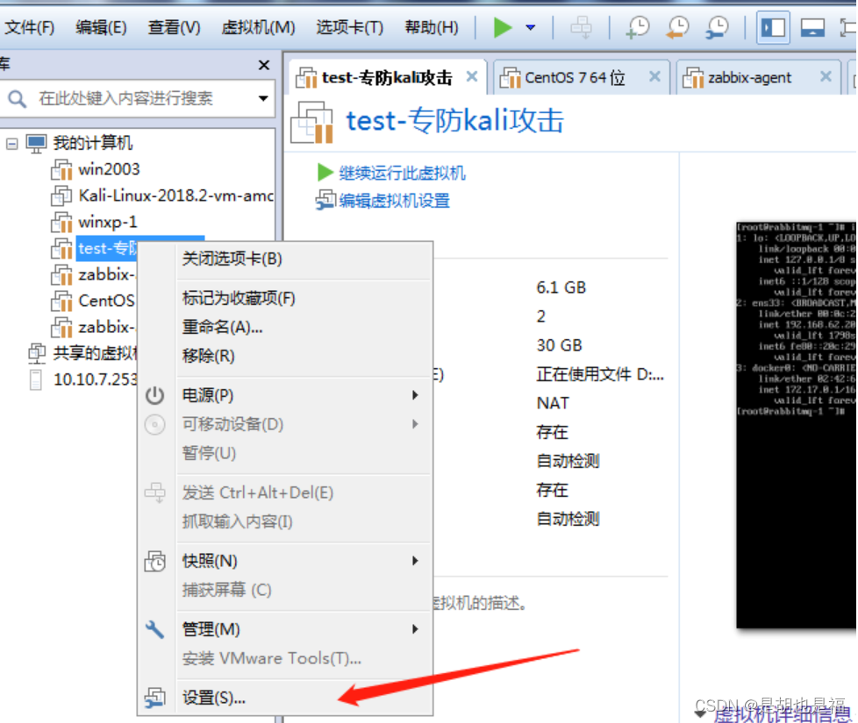Select the Kali-Linux-2018.2-vm VM
Image resolution: width=858 pixels, height=723 pixels.
point(175,195)
